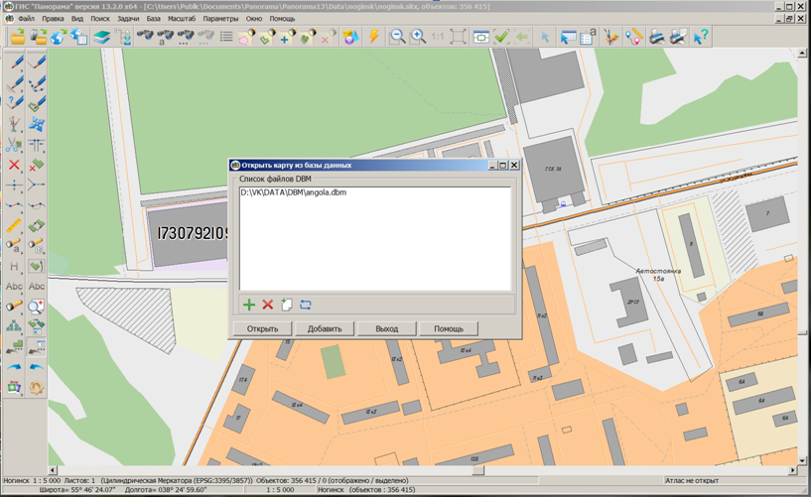
Task: Click the green checkmark toolbar icon
Action: [501, 37]
